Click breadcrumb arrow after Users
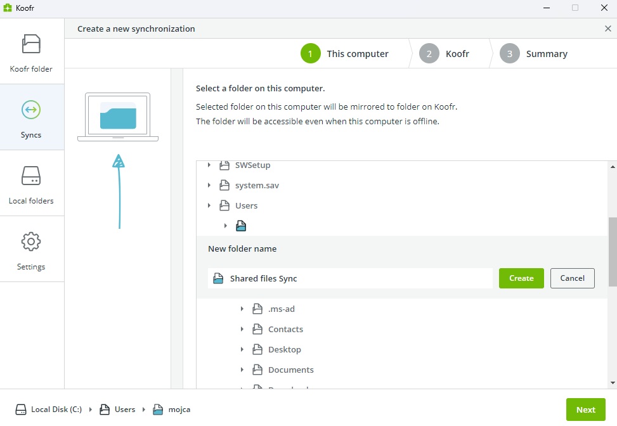The width and height of the screenshot is (617, 426). (143, 410)
